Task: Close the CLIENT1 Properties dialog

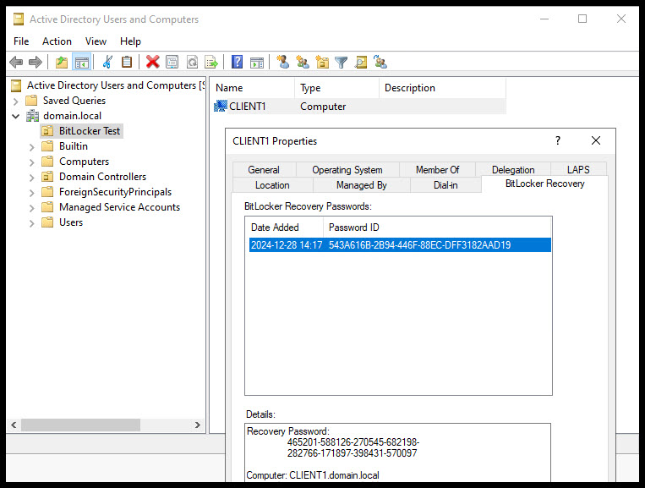Action: tap(596, 140)
